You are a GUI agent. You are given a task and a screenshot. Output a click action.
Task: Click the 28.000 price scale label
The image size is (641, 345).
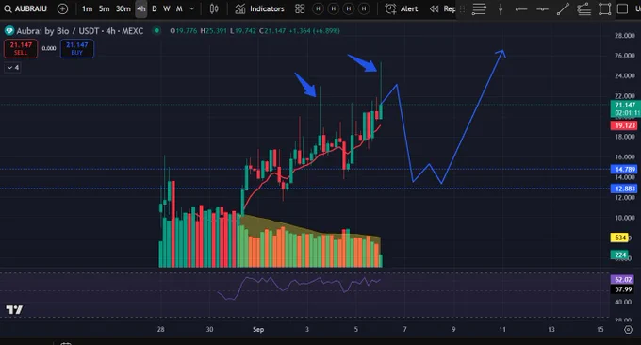pyautogui.click(x=625, y=36)
